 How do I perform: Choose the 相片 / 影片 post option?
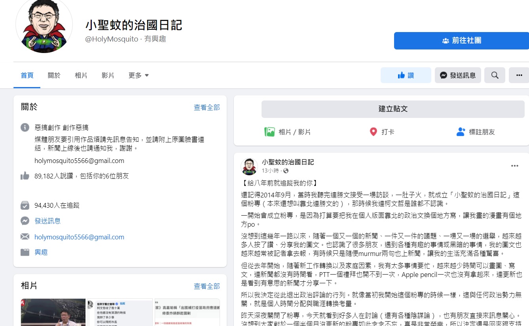295,132
